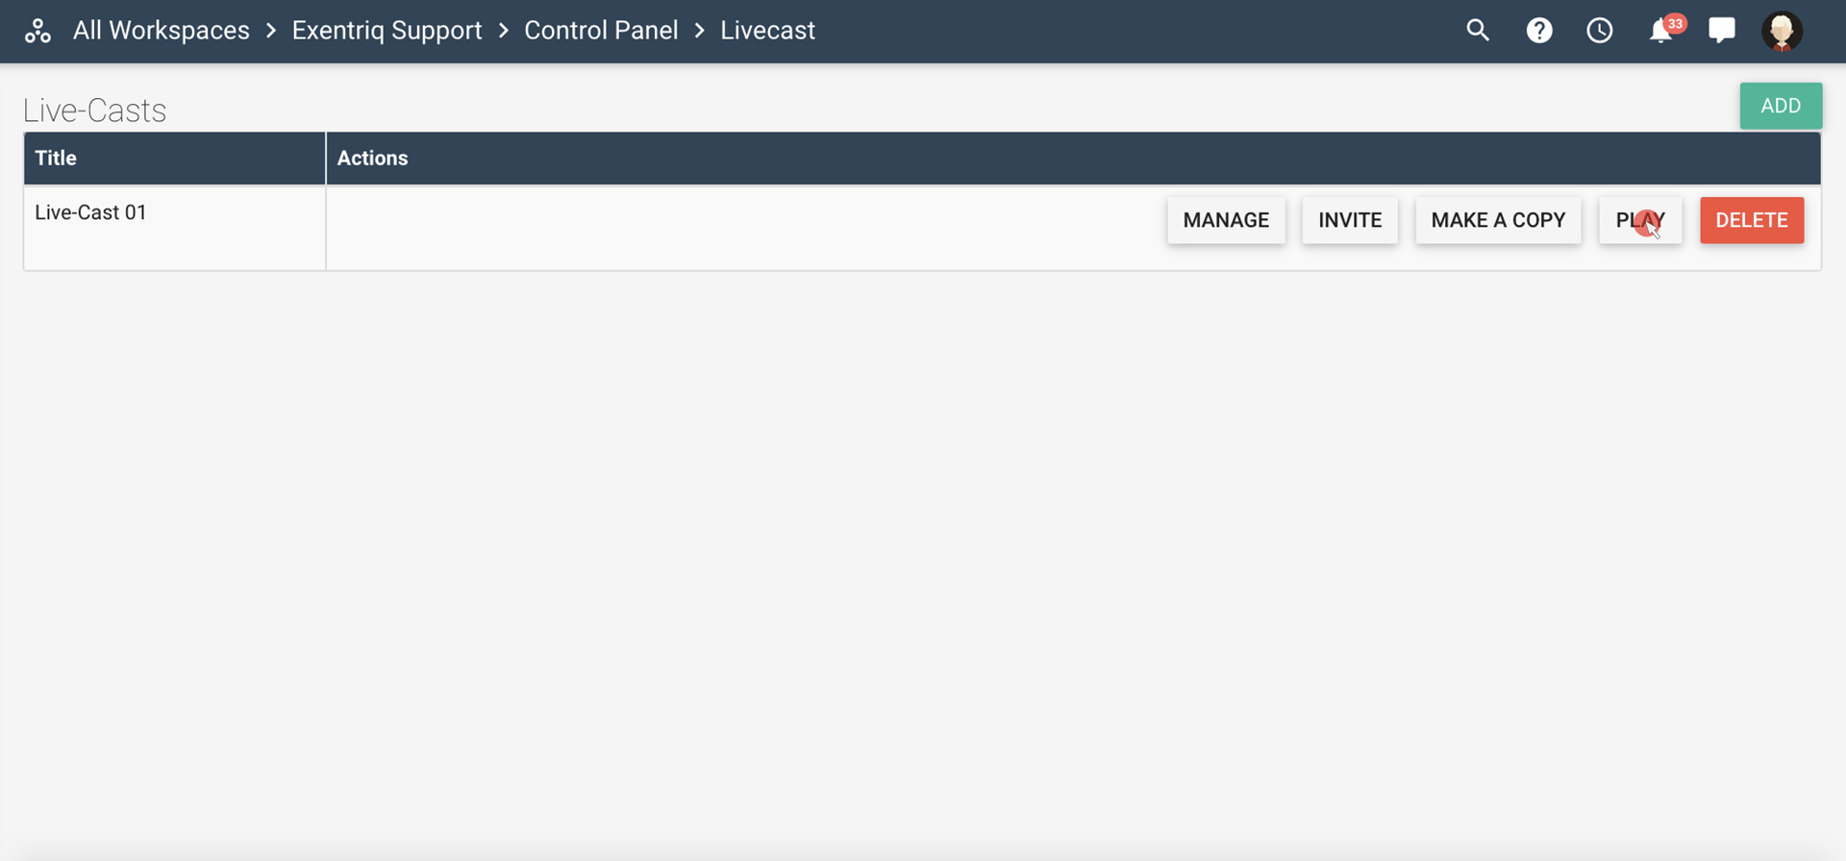Image resolution: width=1846 pixels, height=861 pixels.
Task: Add a new Live-Cast
Action: coord(1781,106)
